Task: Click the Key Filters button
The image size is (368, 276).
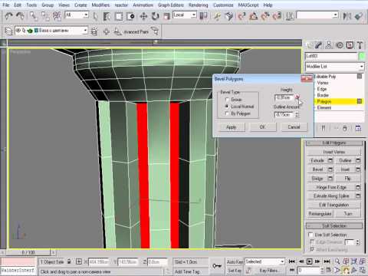Action: click(268, 270)
